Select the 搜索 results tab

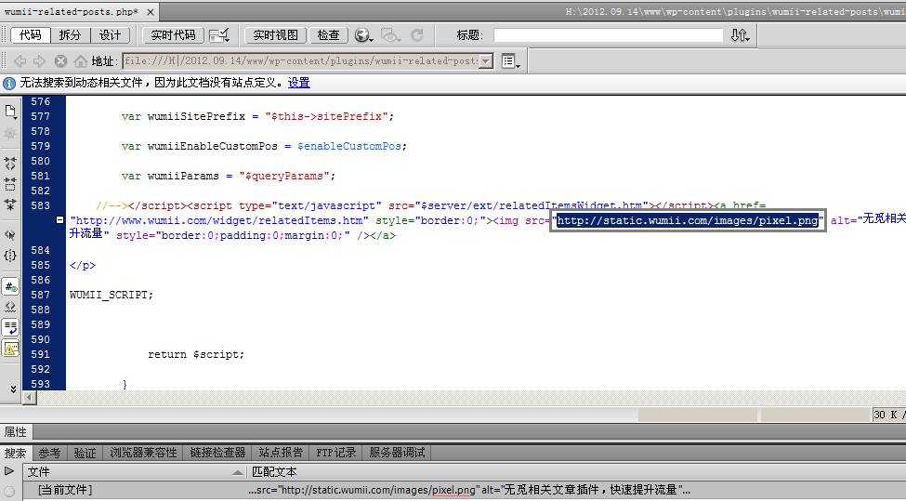(x=15, y=453)
